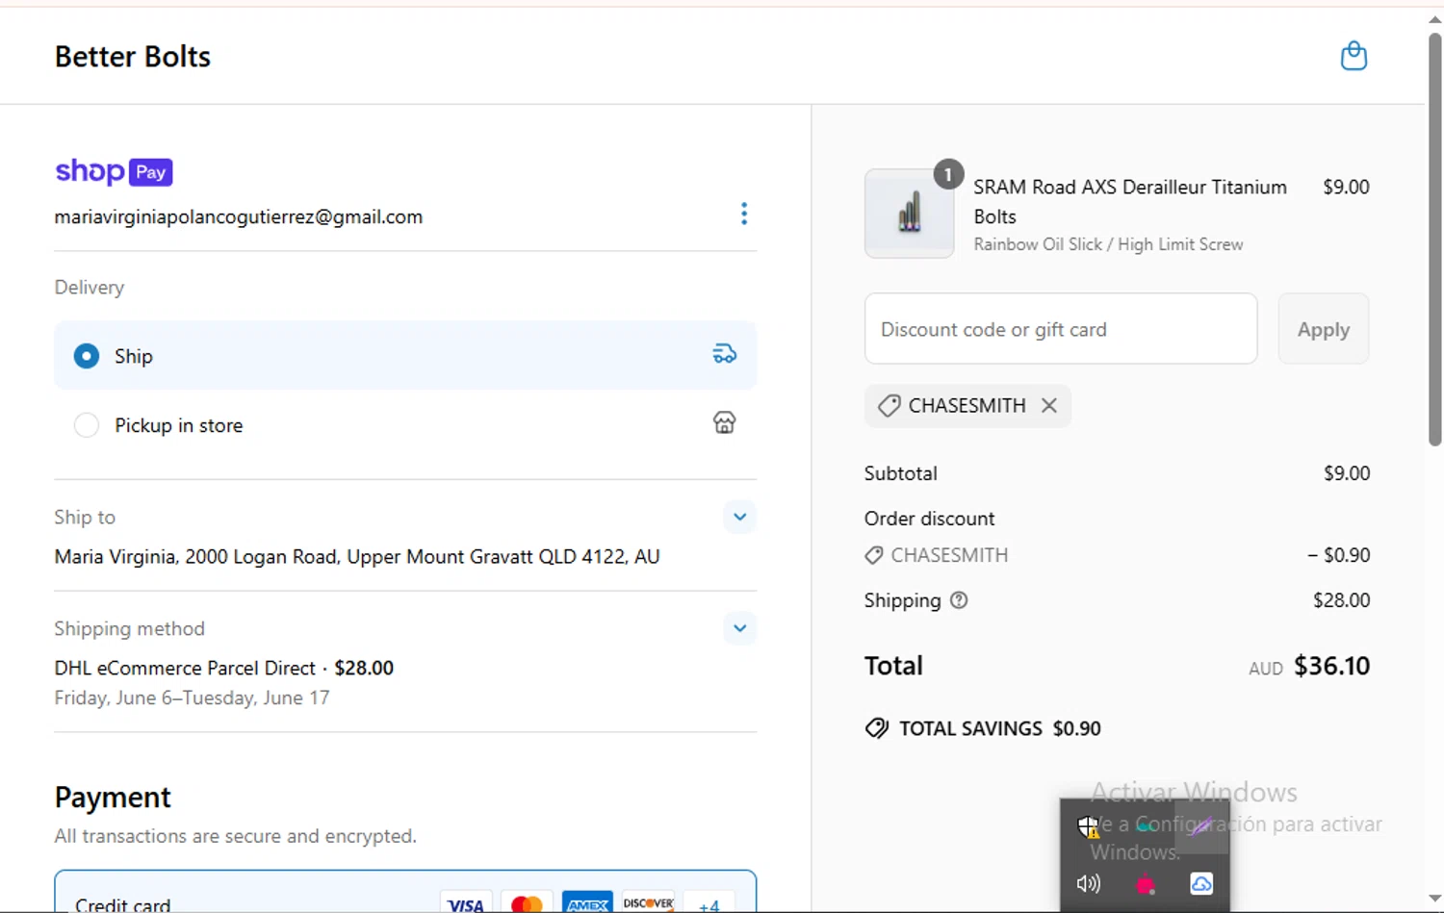Expand the Ship to address chevron
1444x913 pixels.
tap(739, 517)
